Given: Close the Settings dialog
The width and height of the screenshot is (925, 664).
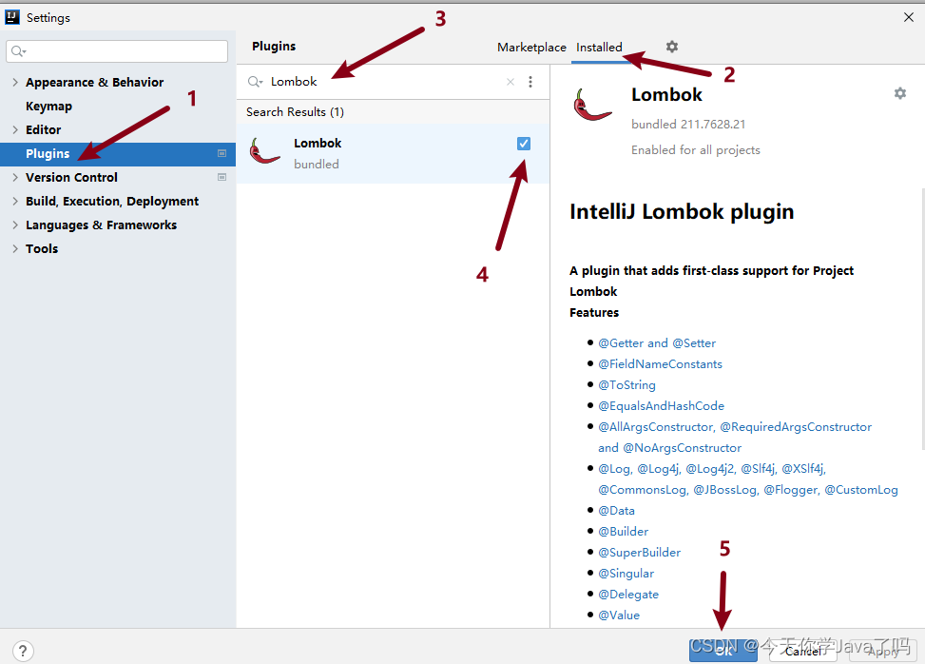Looking at the screenshot, I should click(909, 17).
